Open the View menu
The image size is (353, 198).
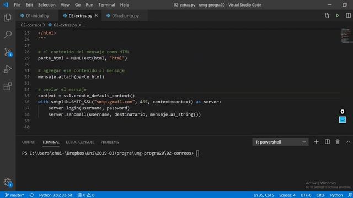coord(65,5)
